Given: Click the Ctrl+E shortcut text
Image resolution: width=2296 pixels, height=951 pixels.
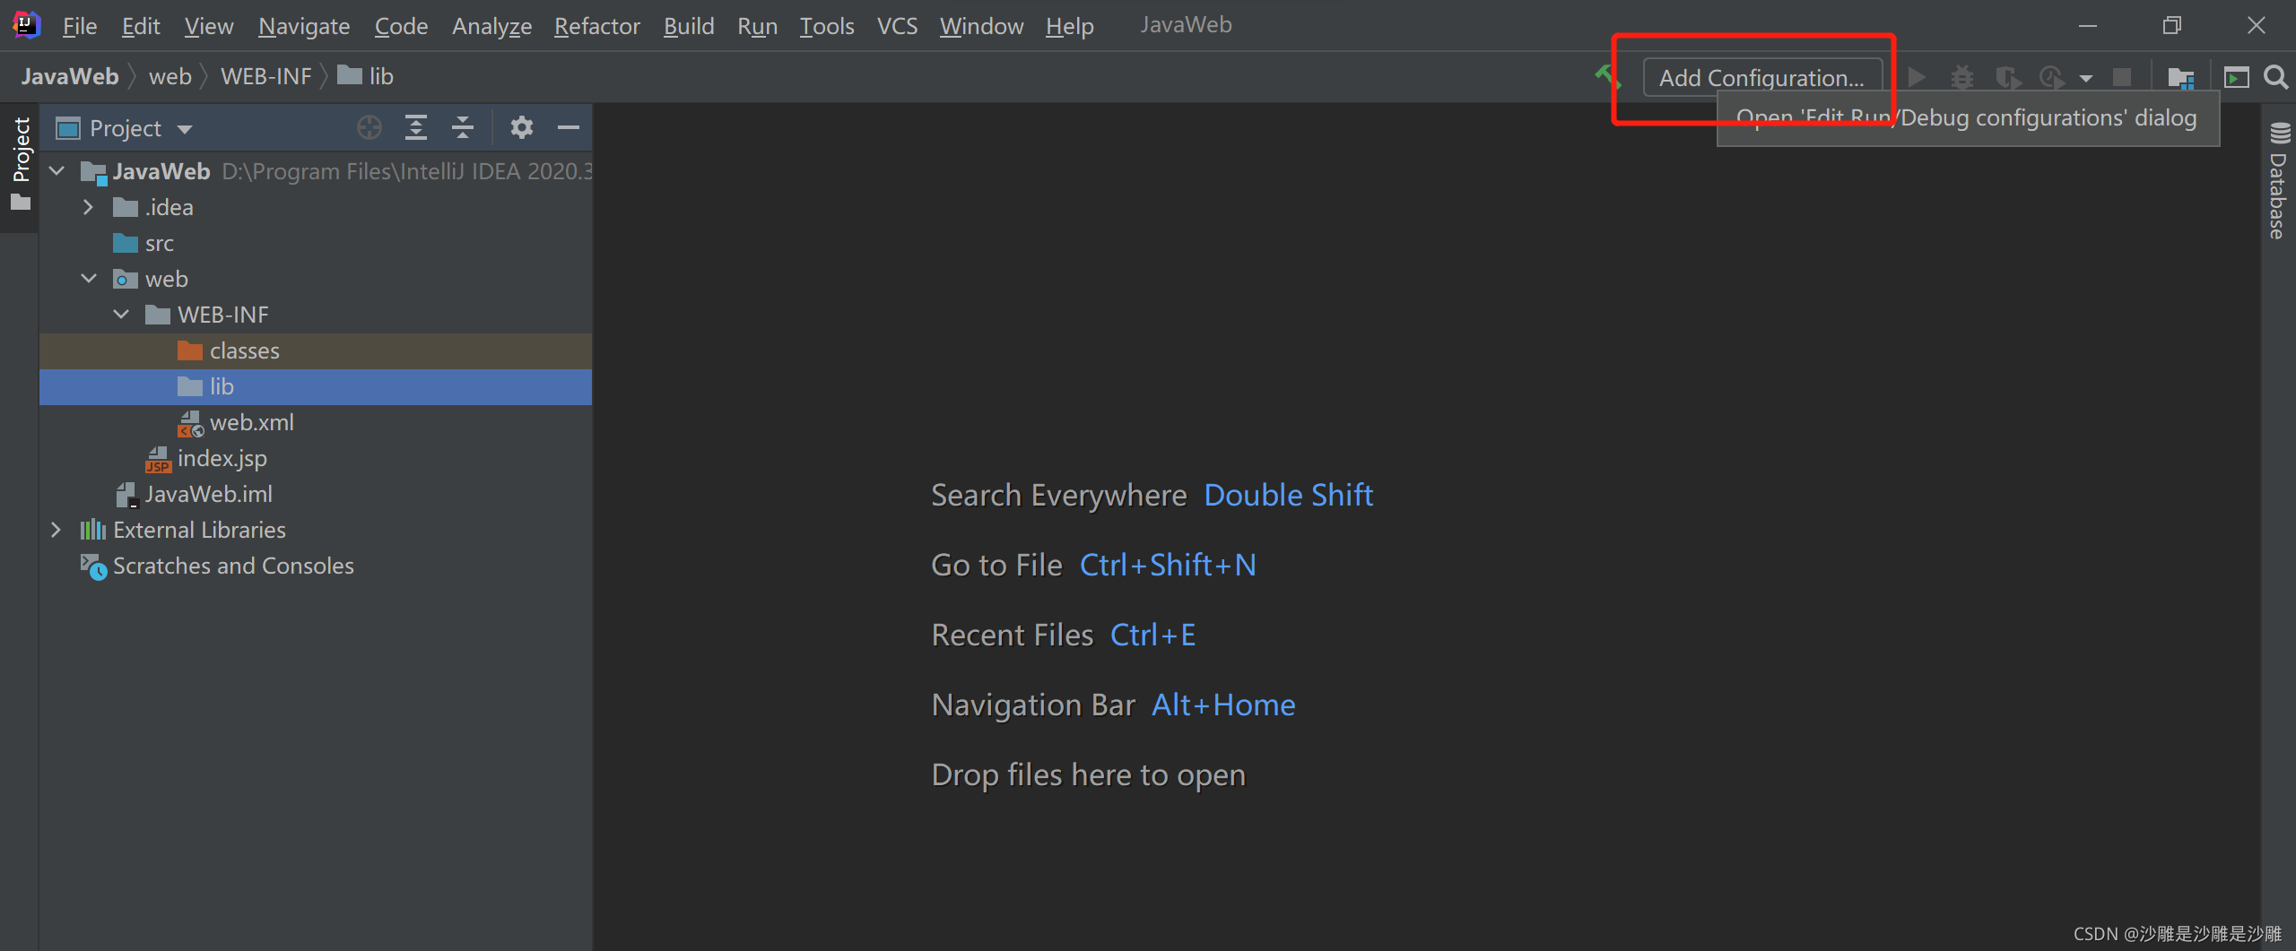Looking at the screenshot, I should tap(1152, 635).
